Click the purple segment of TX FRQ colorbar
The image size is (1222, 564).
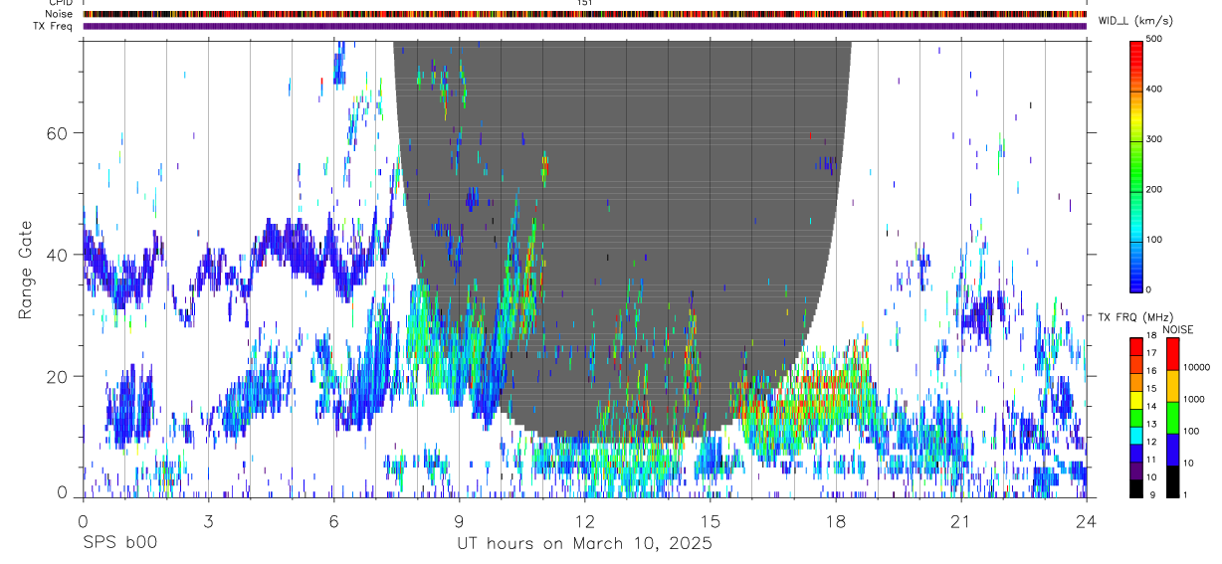pos(1136,470)
